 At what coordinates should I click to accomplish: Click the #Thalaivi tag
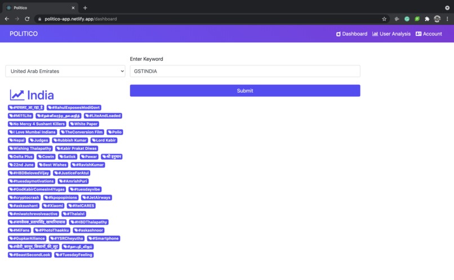(74, 214)
